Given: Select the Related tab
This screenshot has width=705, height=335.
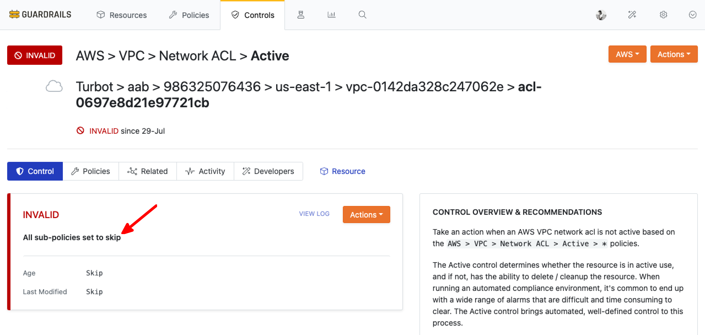Looking at the screenshot, I should [x=148, y=171].
